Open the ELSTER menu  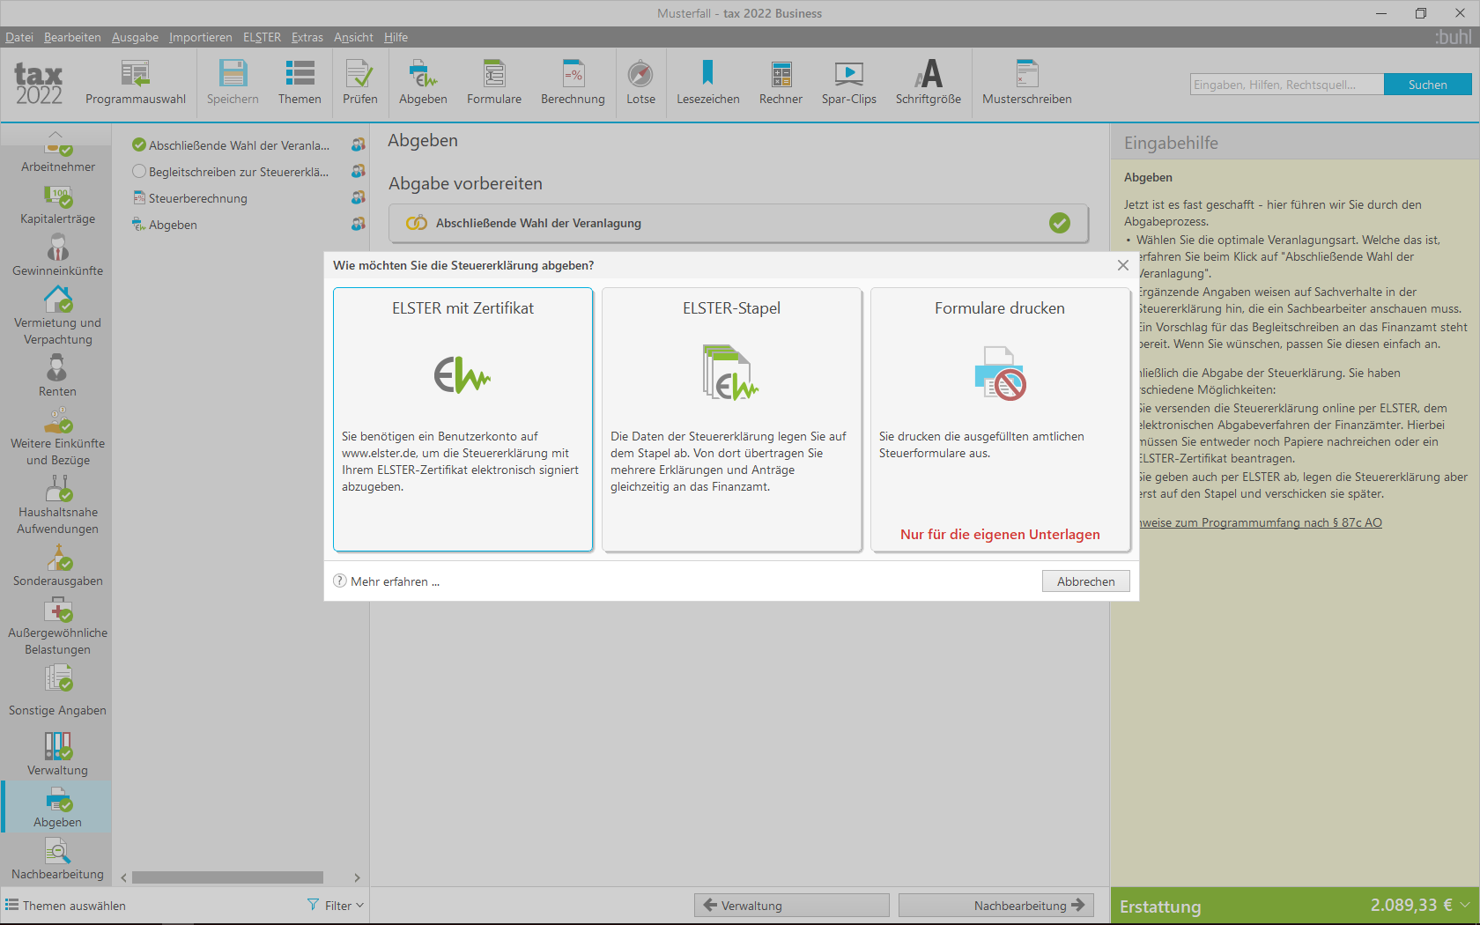(262, 37)
